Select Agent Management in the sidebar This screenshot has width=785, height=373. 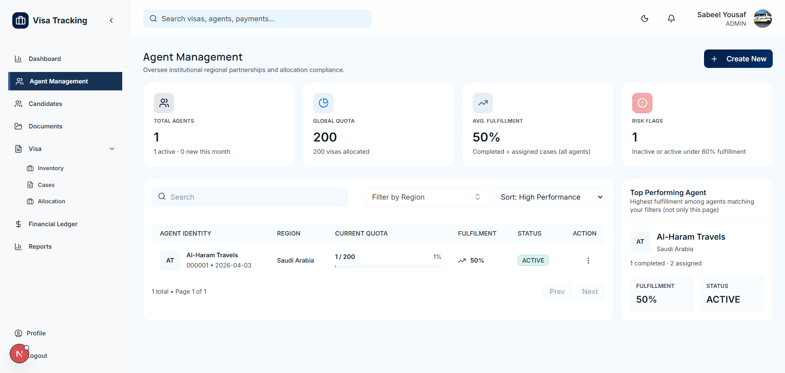tap(65, 81)
